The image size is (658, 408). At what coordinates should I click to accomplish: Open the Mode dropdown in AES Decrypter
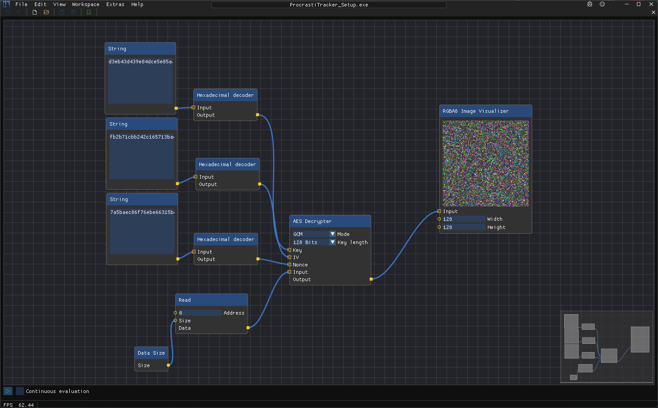point(332,234)
